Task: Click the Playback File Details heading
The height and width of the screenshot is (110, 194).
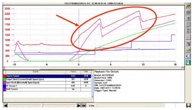Action: (x=107, y=72)
